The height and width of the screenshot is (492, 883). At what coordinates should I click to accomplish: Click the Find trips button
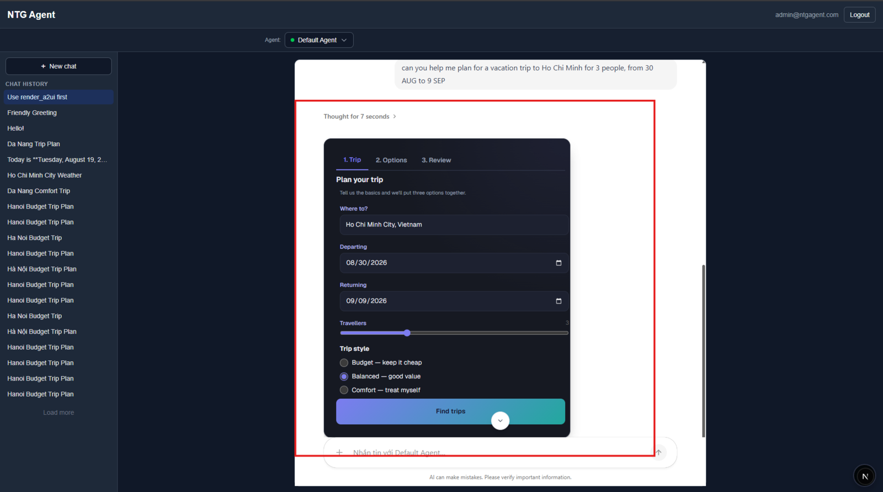pos(450,411)
